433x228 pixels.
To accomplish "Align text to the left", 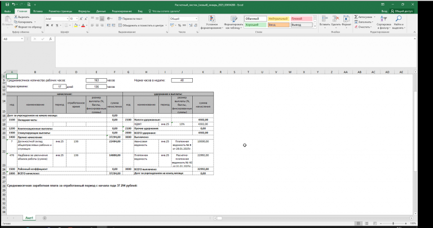I will point(92,25).
